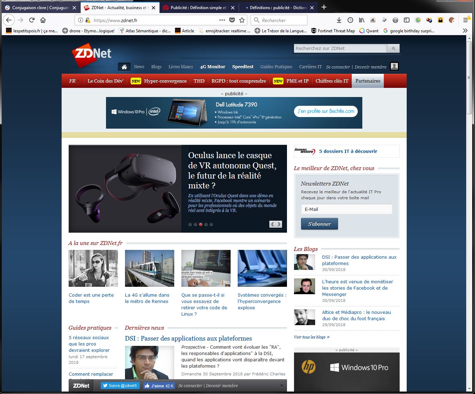Advance carousel with the next arrow

tap(279, 224)
